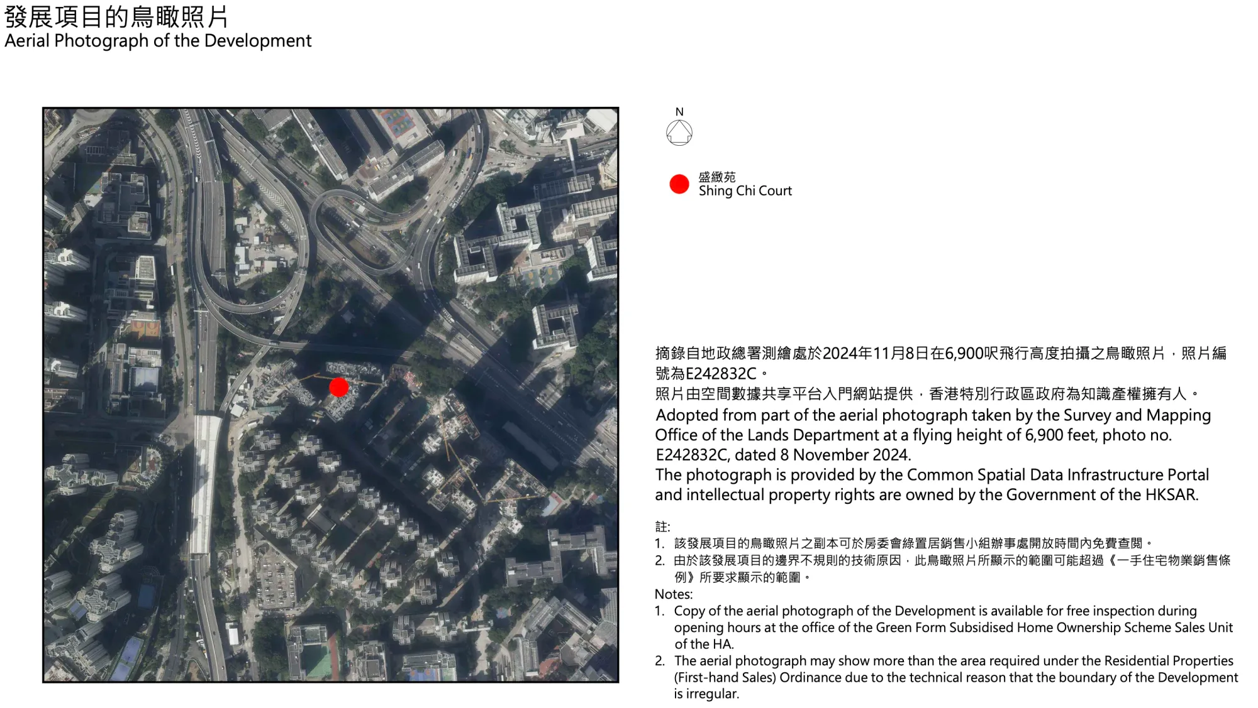The width and height of the screenshot is (1258, 708).
Task: Click text 'Common Spatial Data Infrastructure Portal'
Action: (x=1055, y=475)
